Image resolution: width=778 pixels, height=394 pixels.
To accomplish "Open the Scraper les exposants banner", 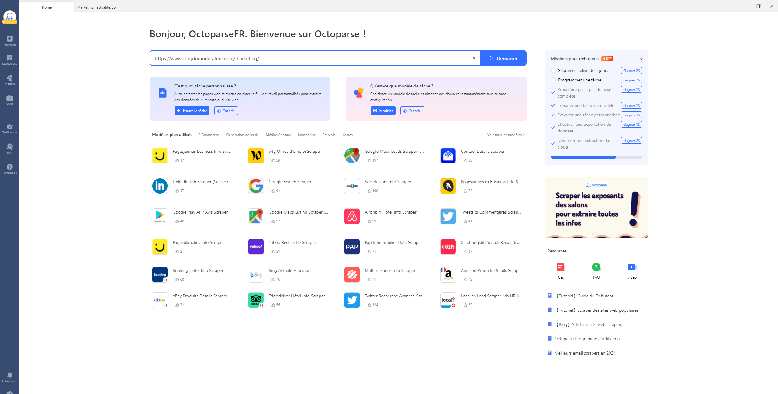I will coord(596,208).
